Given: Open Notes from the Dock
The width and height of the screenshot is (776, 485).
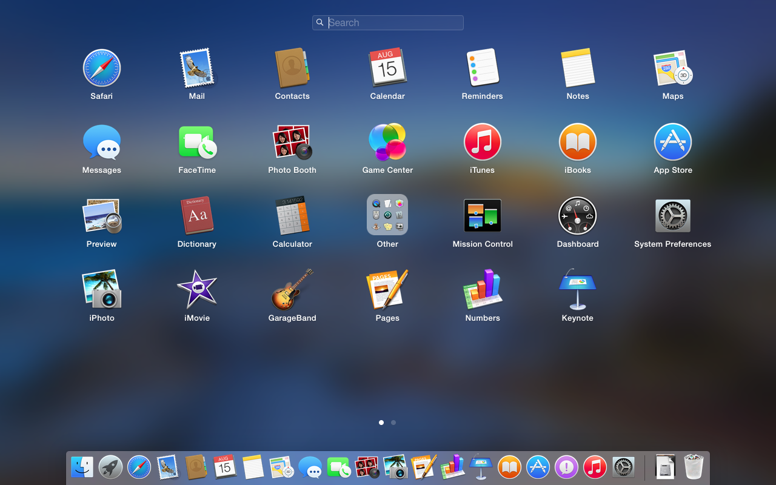Looking at the screenshot, I should (x=253, y=467).
